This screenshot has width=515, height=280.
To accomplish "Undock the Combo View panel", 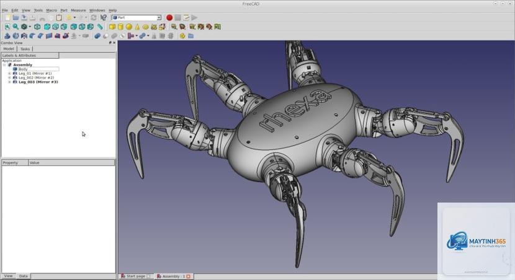I will click(110, 43).
